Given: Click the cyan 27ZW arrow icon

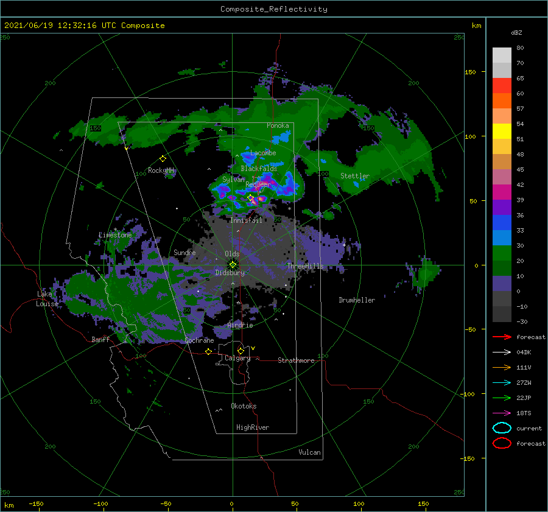Looking at the screenshot, I should click(x=502, y=382).
